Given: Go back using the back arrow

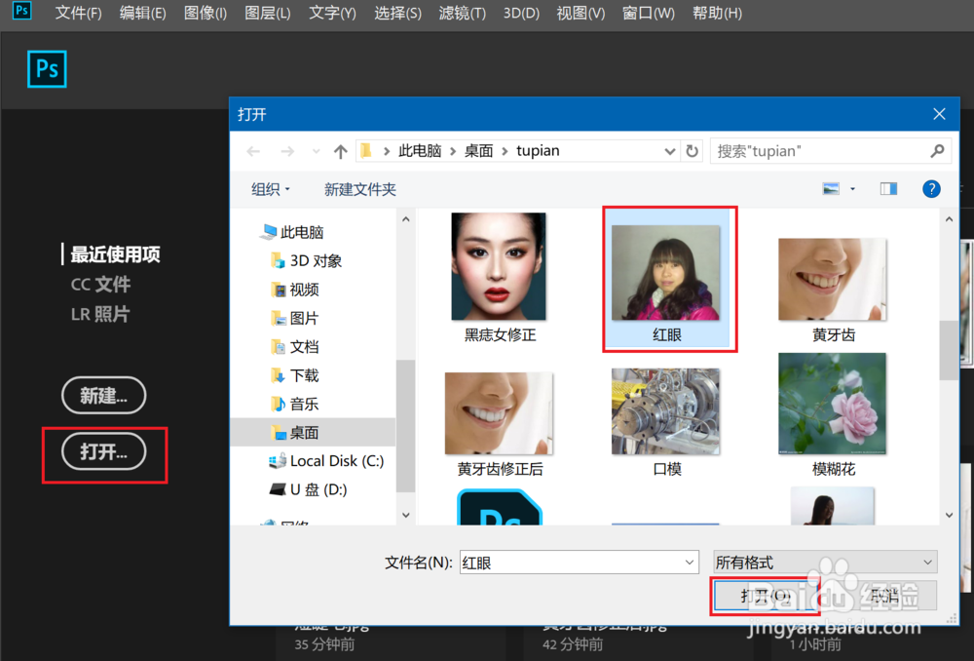Looking at the screenshot, I should 253,151.
